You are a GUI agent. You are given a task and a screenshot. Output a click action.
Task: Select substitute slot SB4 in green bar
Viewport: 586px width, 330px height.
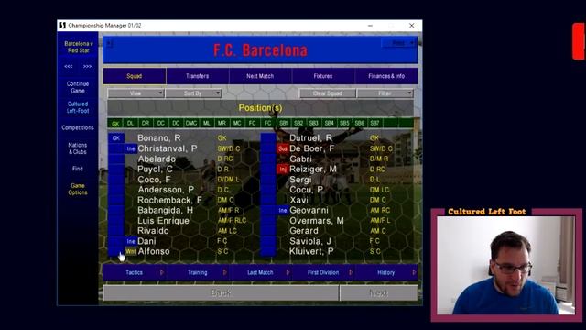pos(329,123)
